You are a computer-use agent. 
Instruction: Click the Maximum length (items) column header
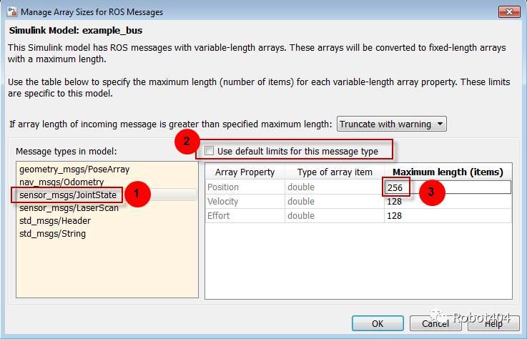click(x=448, y=172)
